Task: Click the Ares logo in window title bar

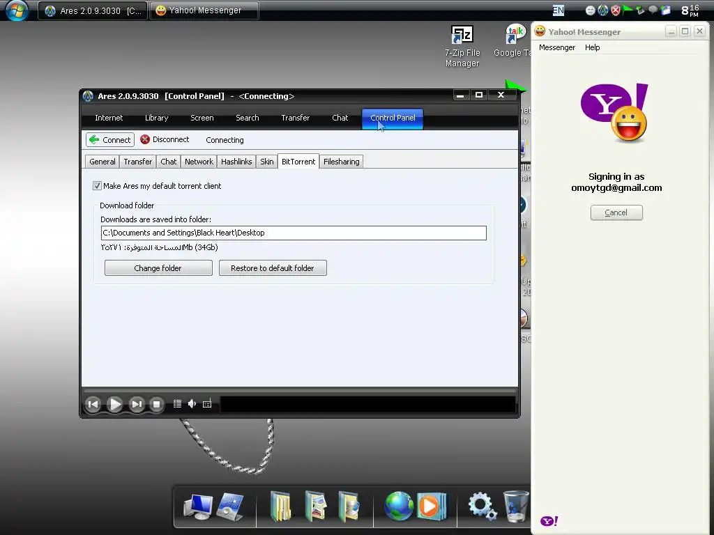Action: pyautogui.click(x=89, y=96)
